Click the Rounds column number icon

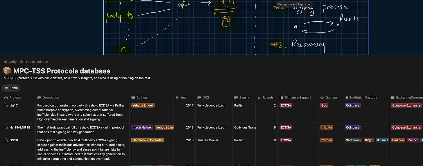point(259,98)
